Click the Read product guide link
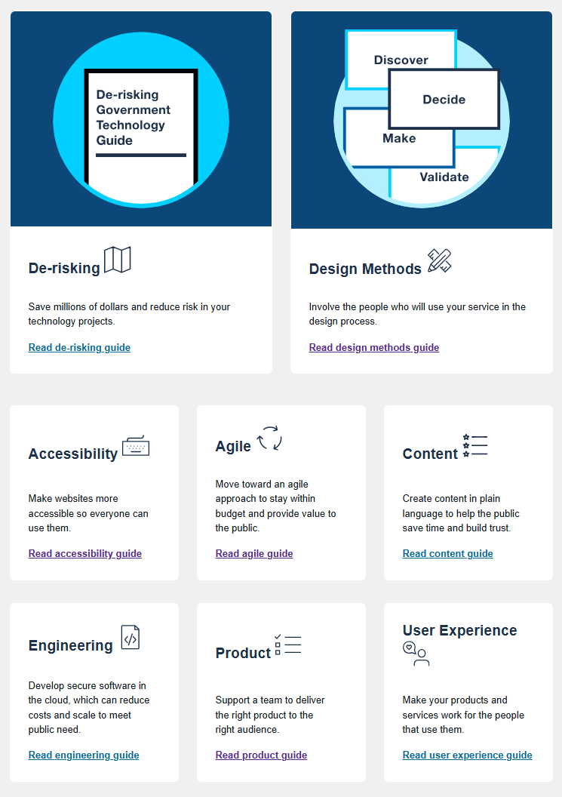The height and width of the screenshot is (797, 562). pyautogui.click(x=261, y=755)
